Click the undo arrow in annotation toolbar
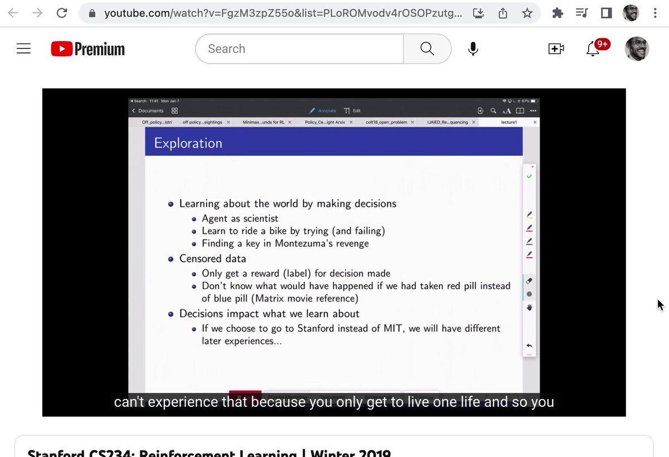 click(529, 346)
